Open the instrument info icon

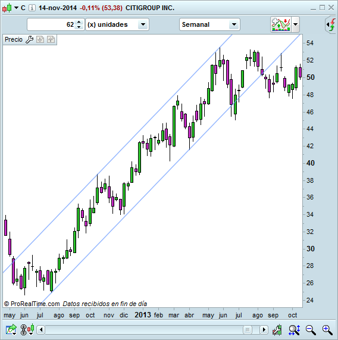pyautogui.click(x=32, y=8)
